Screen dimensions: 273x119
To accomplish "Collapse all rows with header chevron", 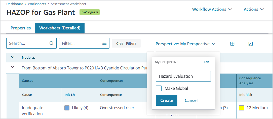I will point(13,57).
